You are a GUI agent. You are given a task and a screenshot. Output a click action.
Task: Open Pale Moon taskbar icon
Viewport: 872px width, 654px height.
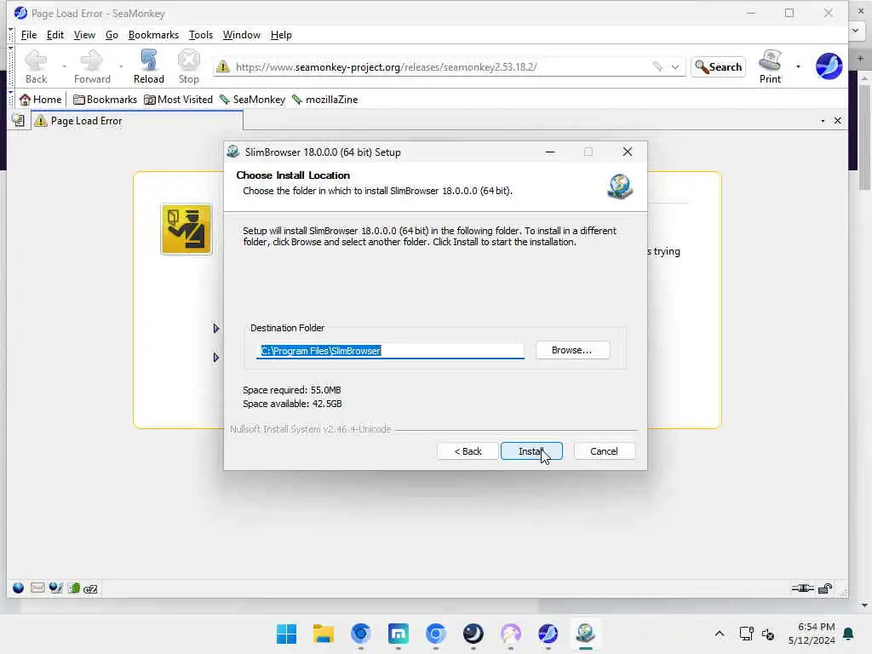coord(473,634)
